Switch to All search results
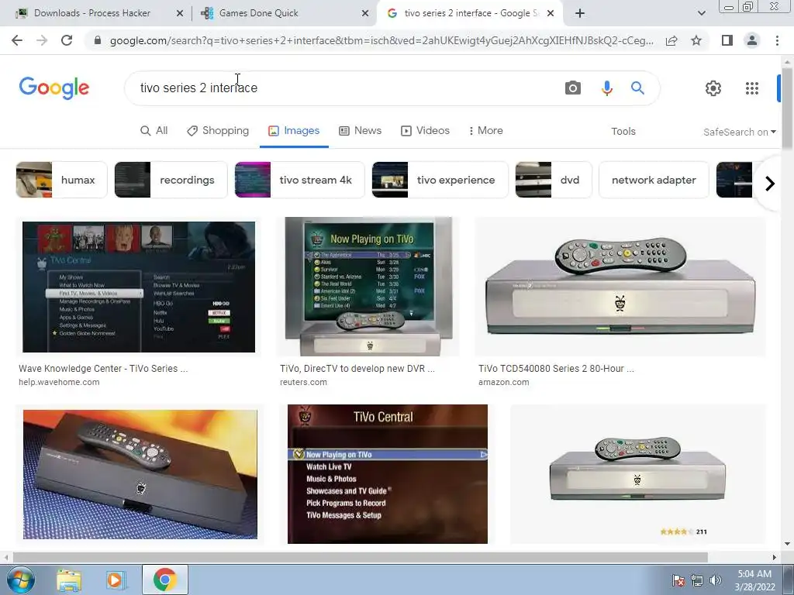This screenshot has width=794, height=595. coord(154,130)
